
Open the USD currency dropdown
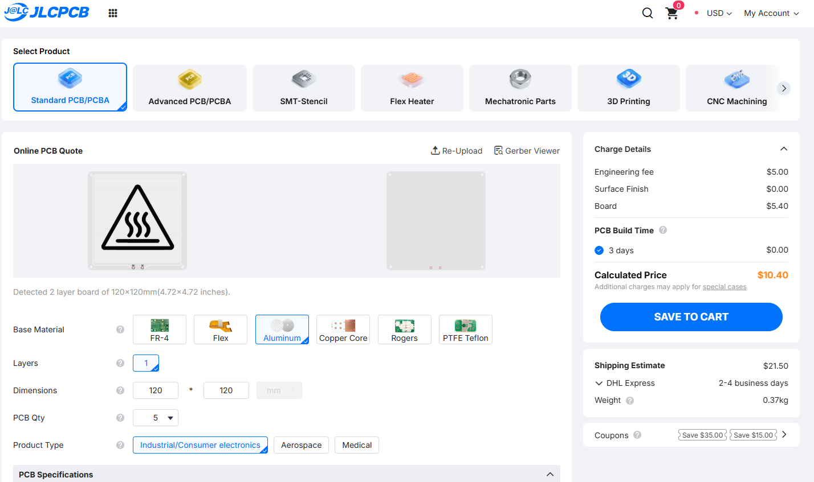click(719, 13)
